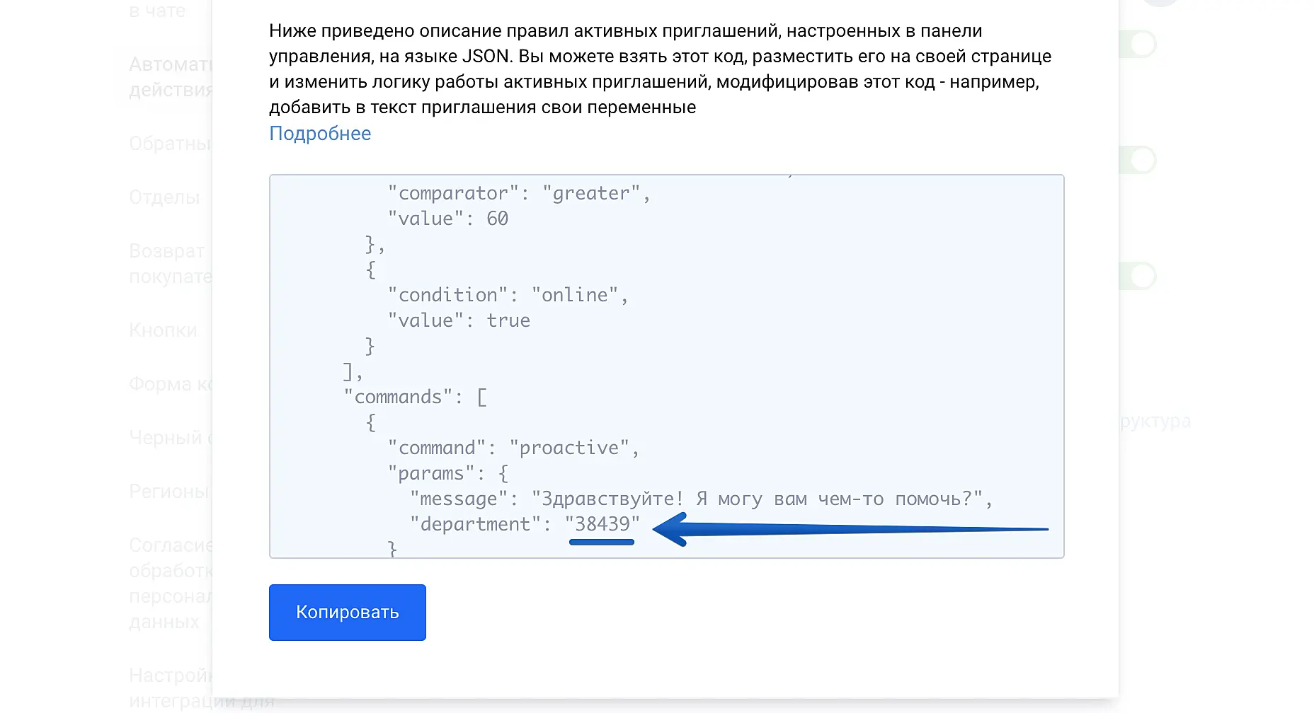This screenshot has width=1314, height=713.
Task: Open the Черный список sidebar item
Action: tap(170, 438)
